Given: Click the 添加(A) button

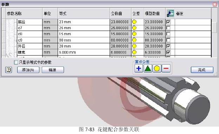Looking at the screenshot, I should (28, 70).
